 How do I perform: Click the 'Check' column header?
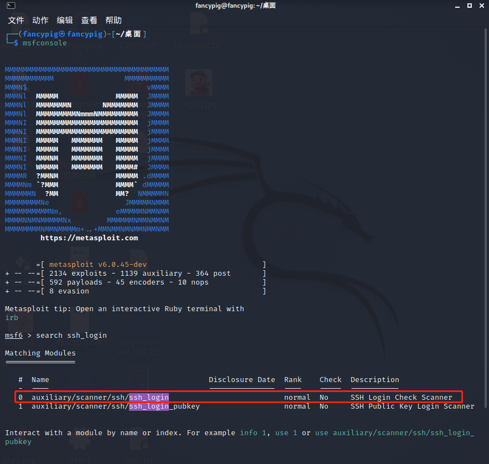(x=331, y=380)
